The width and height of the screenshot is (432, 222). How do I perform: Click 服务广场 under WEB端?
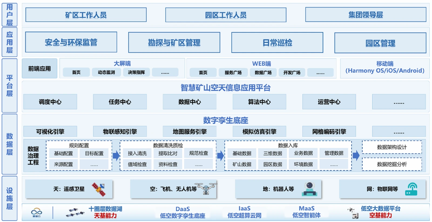tap(233, 73)
